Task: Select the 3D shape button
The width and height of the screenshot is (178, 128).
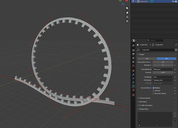Action: (x=166, y=59)
